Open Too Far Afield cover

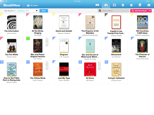click(x=12, y=46)
